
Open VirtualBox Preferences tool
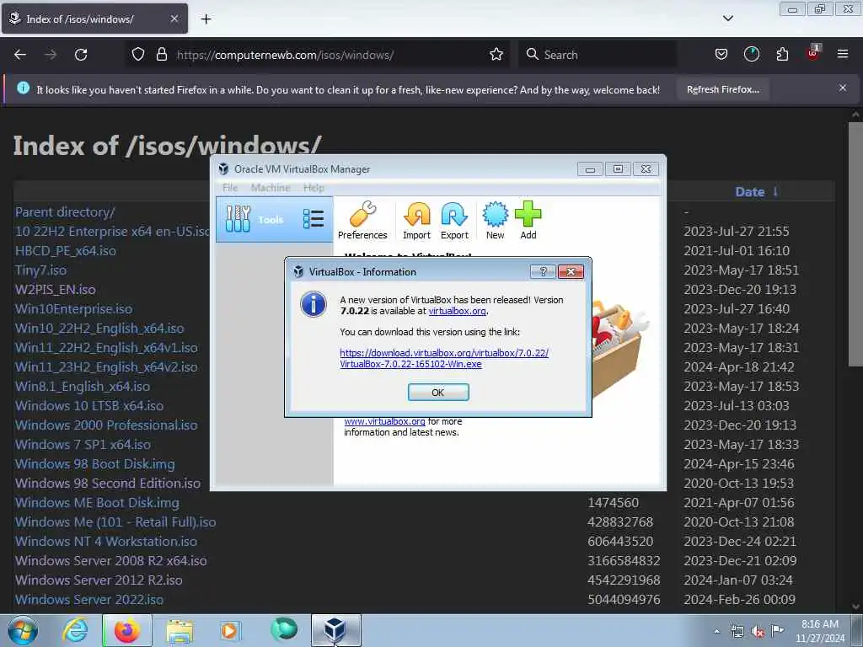pyautogui.click(x=362, y=220)
